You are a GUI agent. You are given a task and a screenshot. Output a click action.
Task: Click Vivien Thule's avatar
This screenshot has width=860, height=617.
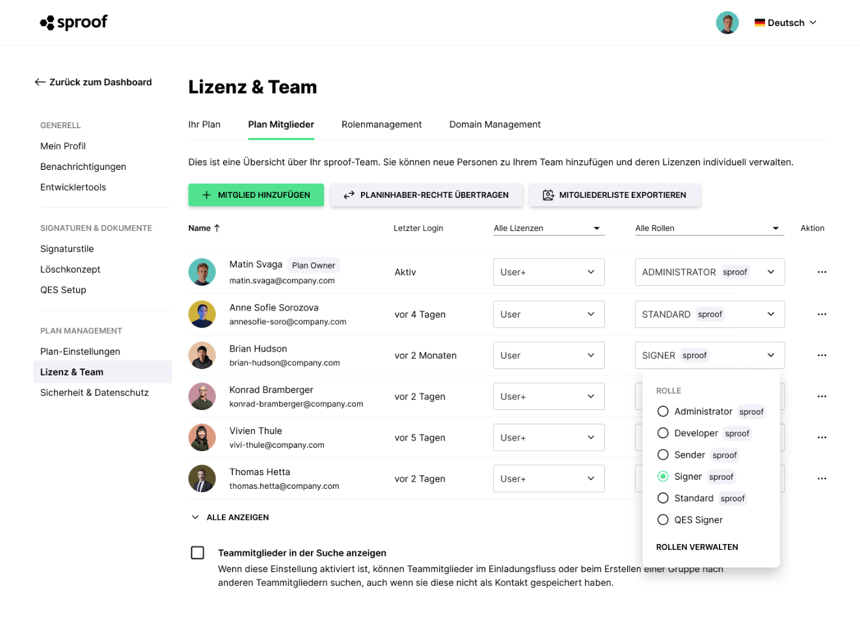[x=202, y=437]
